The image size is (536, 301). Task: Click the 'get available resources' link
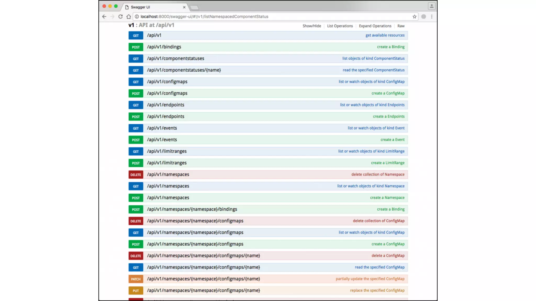(385, 35)
